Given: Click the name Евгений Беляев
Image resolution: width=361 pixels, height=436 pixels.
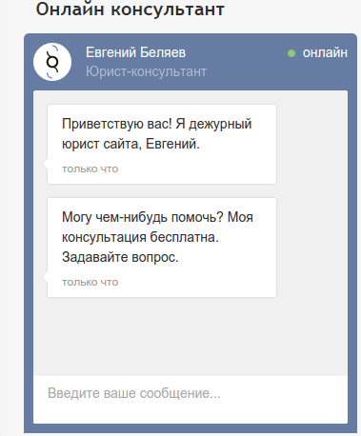Looking at the screenshot, I should (x=135, y=52).
